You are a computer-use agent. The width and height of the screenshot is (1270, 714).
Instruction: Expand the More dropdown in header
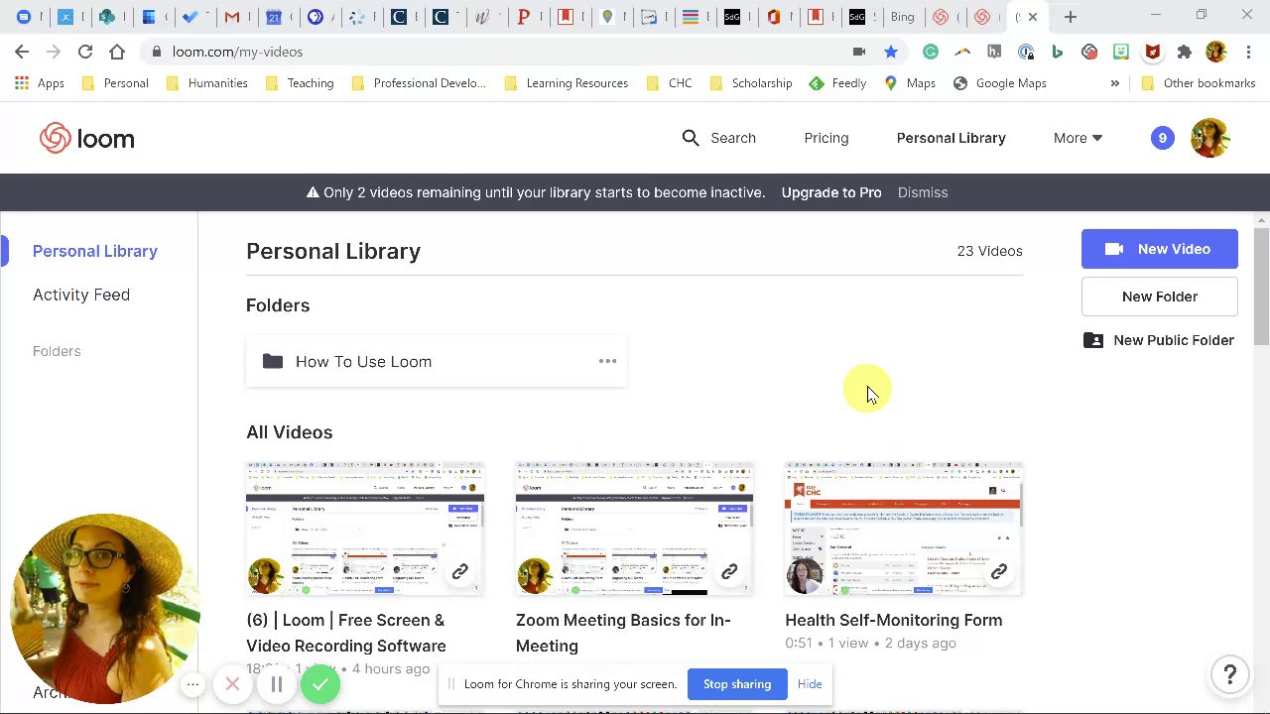[x=1078, y=138]
